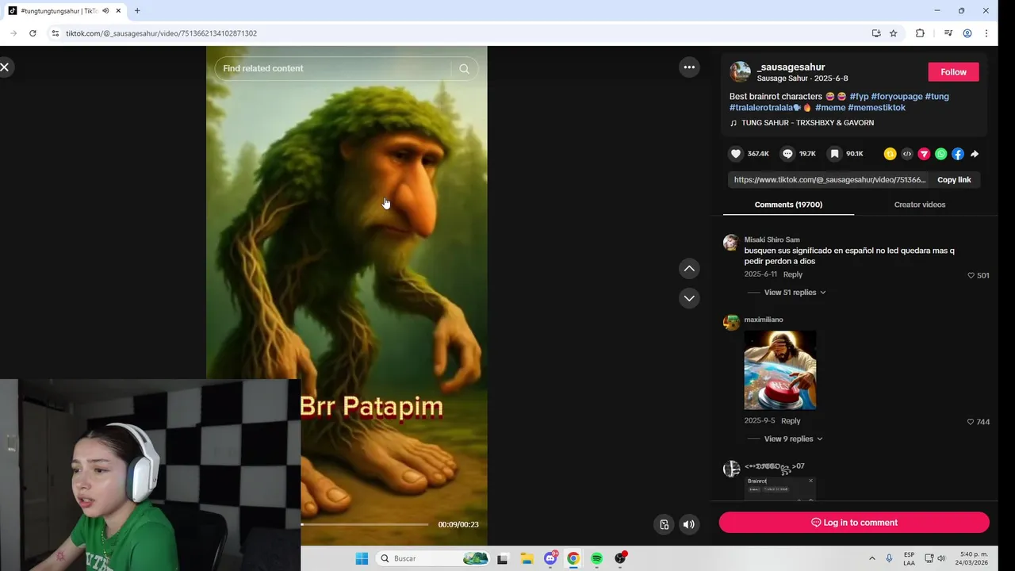1015x571 pixels.
Task: Send to friends via pink share icon
Action: [924, 154]
